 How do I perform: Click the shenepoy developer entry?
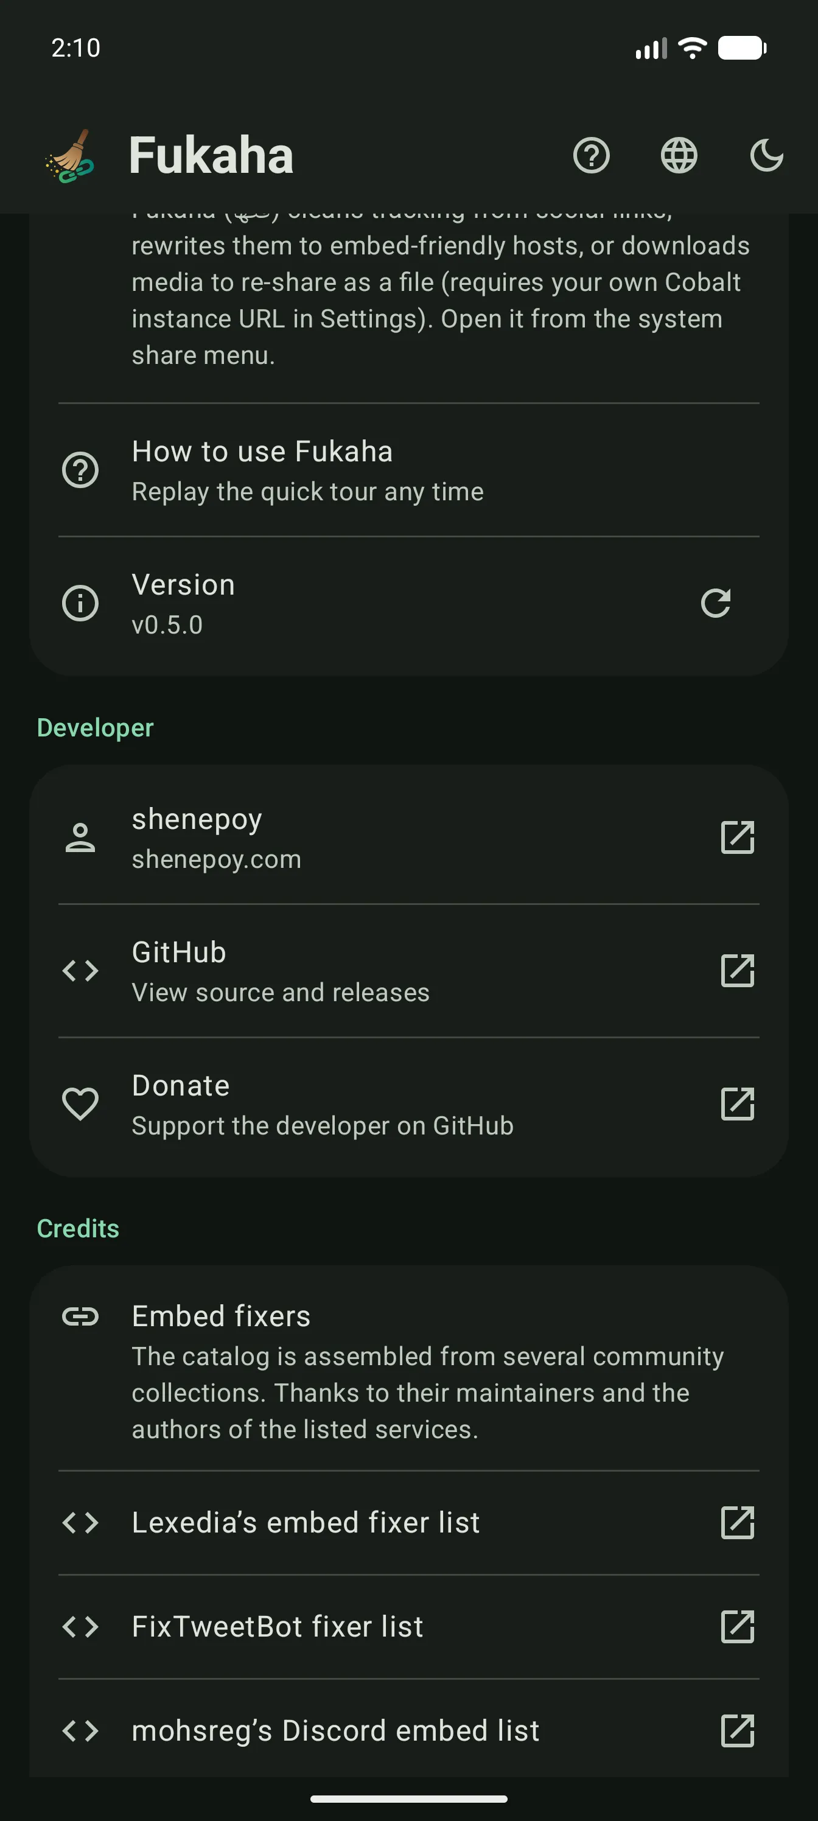[408, 837]
